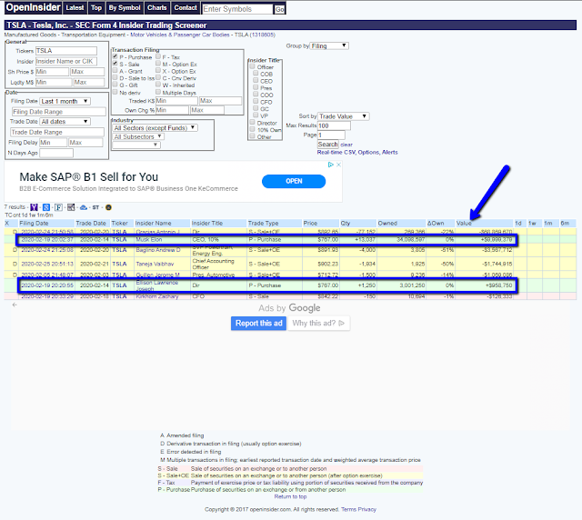This screenshot has width=582, height=520.
Task: Click the Tickers field containing TSLA
Action: (x=66, y=51)
